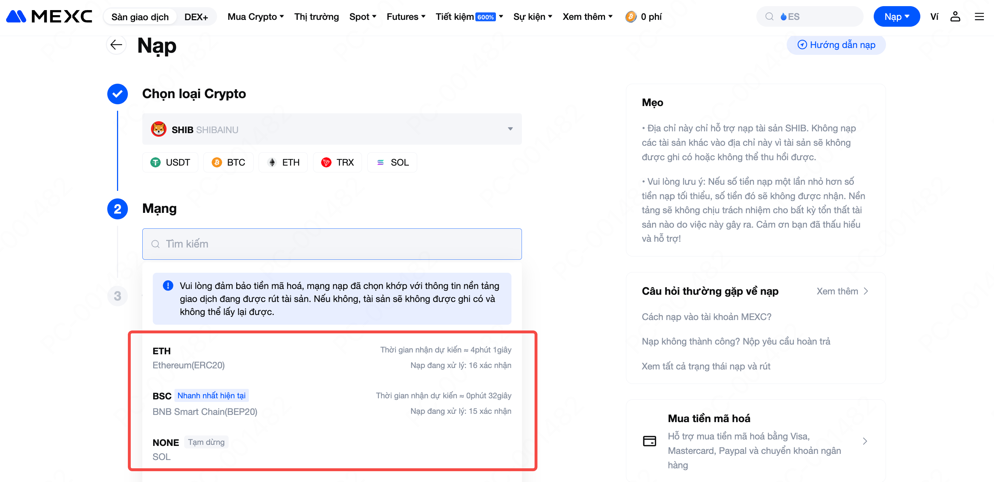Screen dimensions: 994x482
Task: Open Xem tất cả trạng thái nạp và rút
Action: [706, 366]
